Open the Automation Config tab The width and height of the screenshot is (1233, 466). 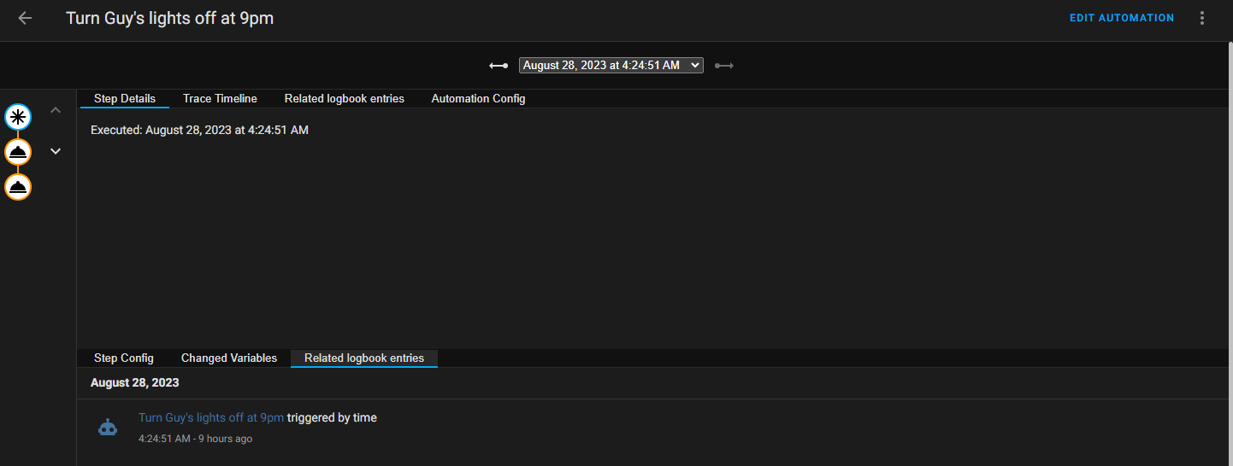click(478, 98)
